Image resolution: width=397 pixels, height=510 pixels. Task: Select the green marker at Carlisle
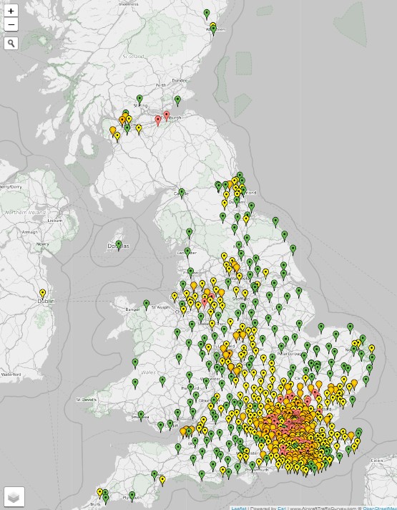coord(182,193)
